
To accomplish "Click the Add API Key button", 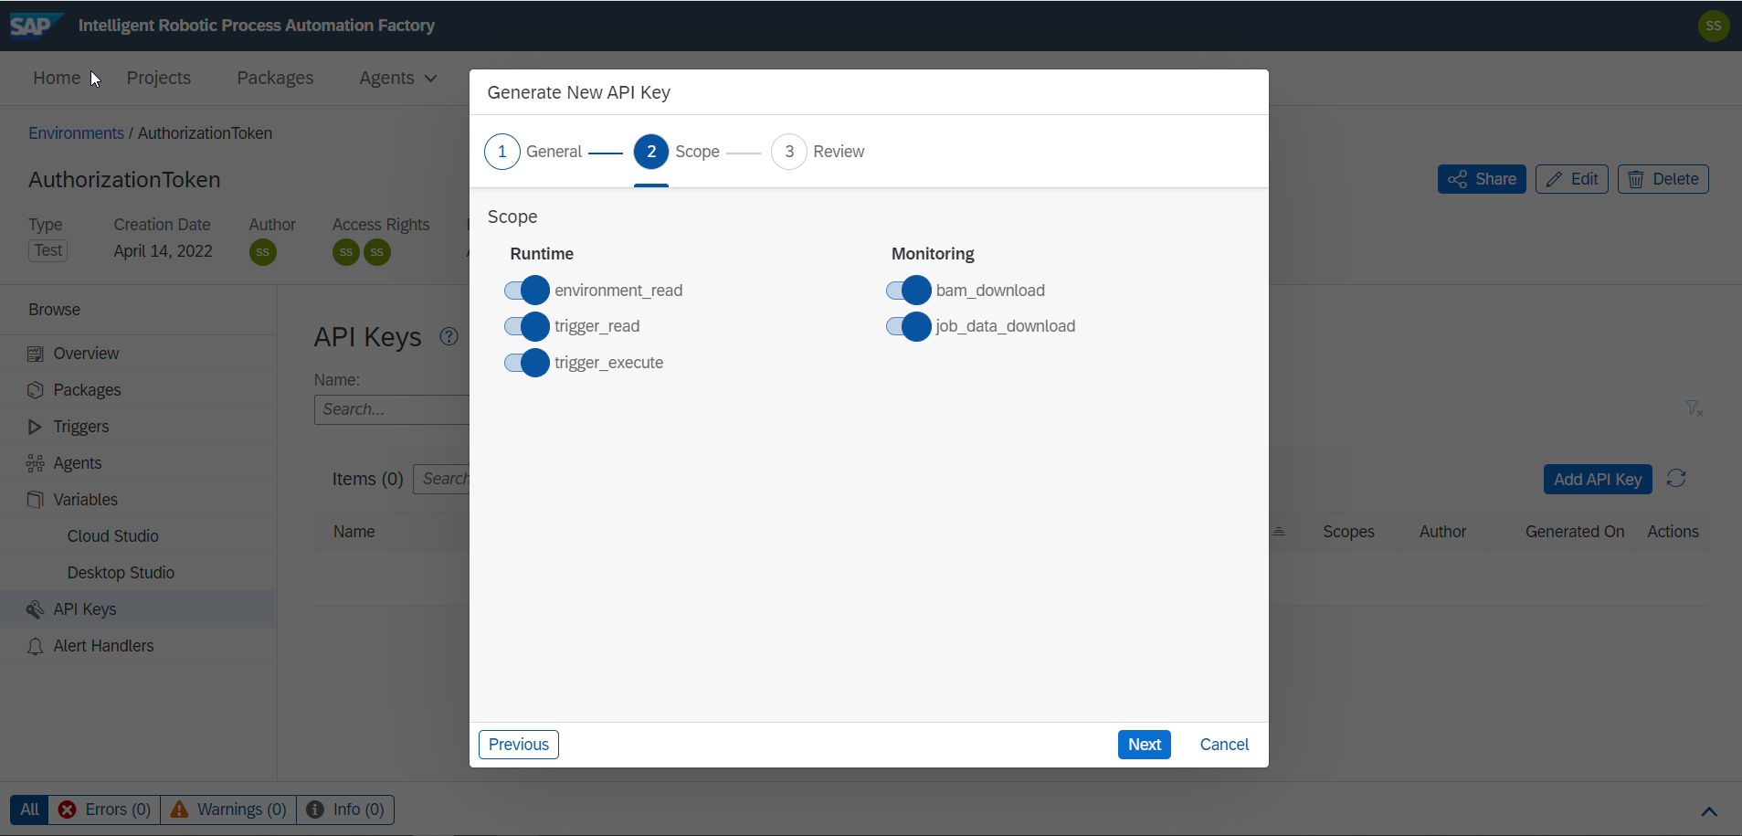I will (1598, 480).
